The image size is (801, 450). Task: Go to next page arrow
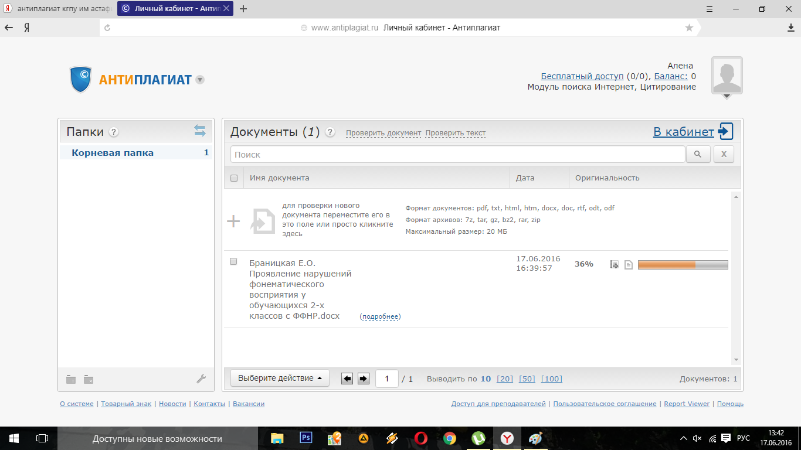pyautogui.click(x=363, y=379)
